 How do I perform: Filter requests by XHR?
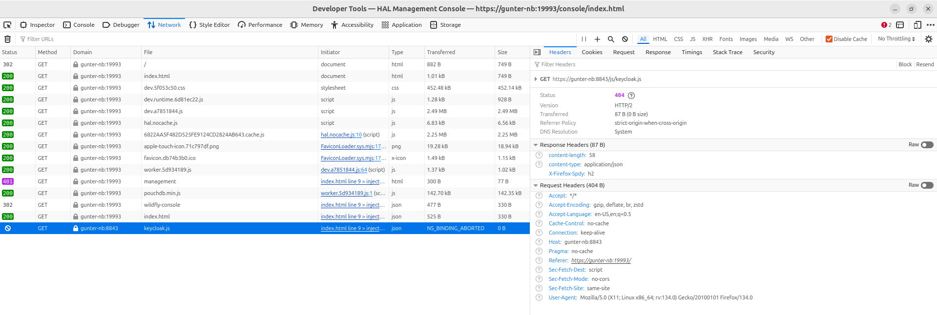coord(707,39)
